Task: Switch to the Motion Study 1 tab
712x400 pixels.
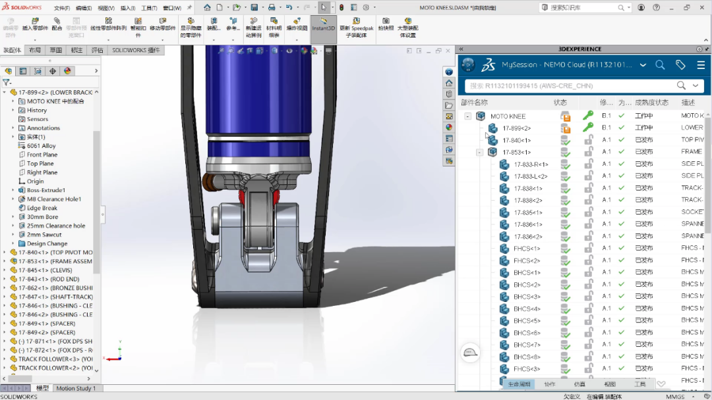Action: (x=76, y=388)
